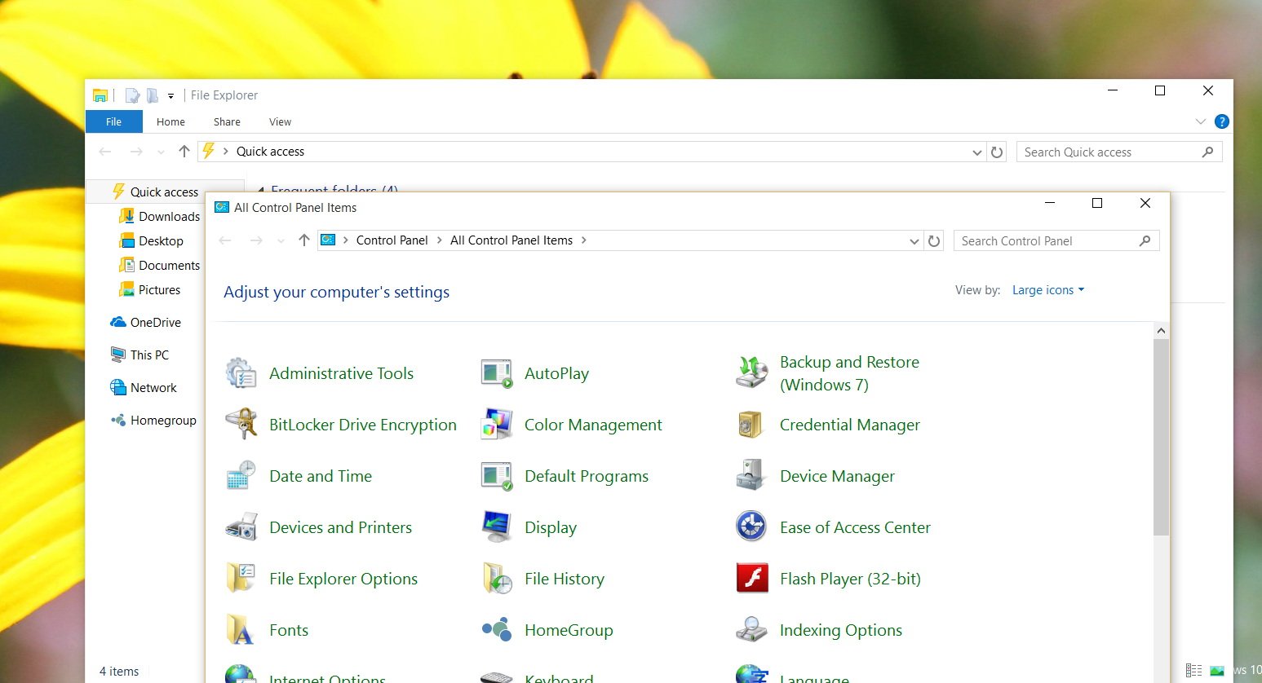Open the AutoPlay icon
Image resolution: width=1262 pixels, height=683 pixels.
pos(496,373)
